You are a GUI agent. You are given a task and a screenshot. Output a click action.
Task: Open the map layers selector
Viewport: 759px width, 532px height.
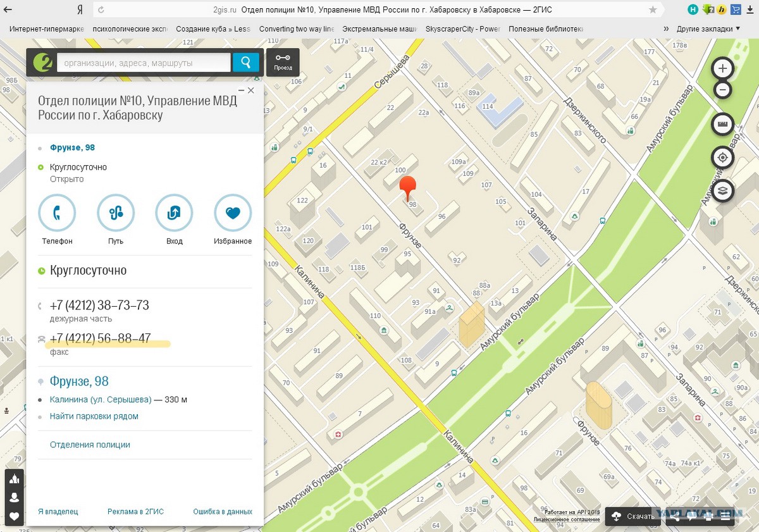pos(723,190)
